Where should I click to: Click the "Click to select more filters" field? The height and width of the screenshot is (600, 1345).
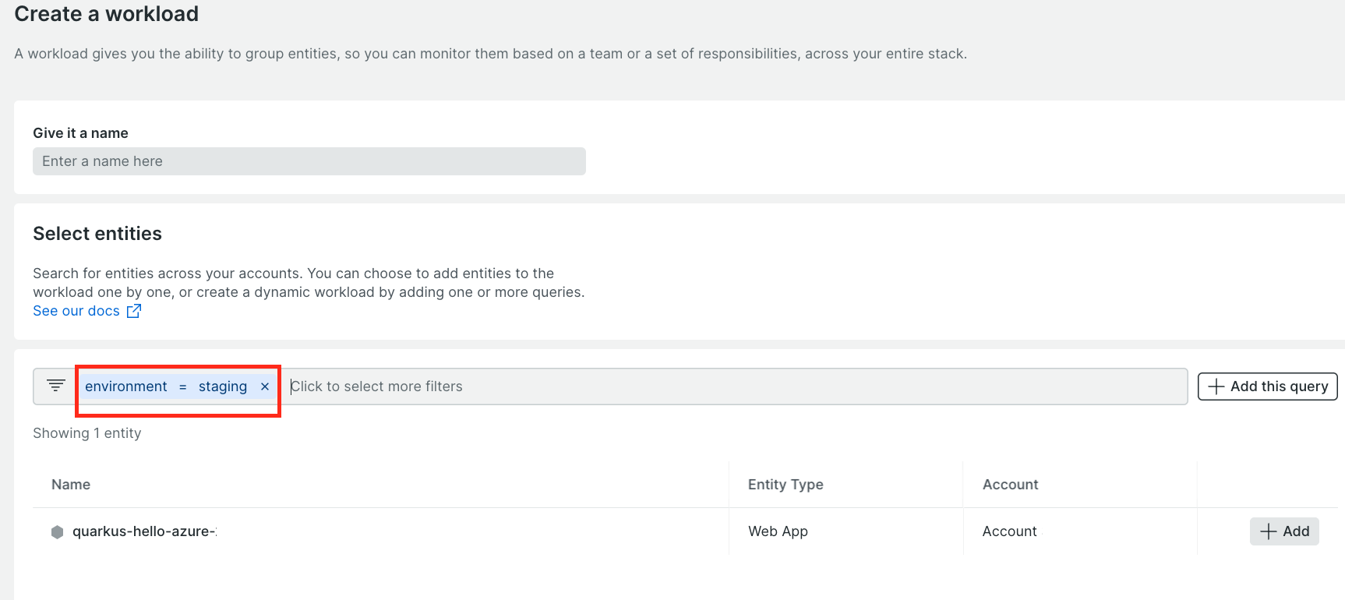[733, 386]
